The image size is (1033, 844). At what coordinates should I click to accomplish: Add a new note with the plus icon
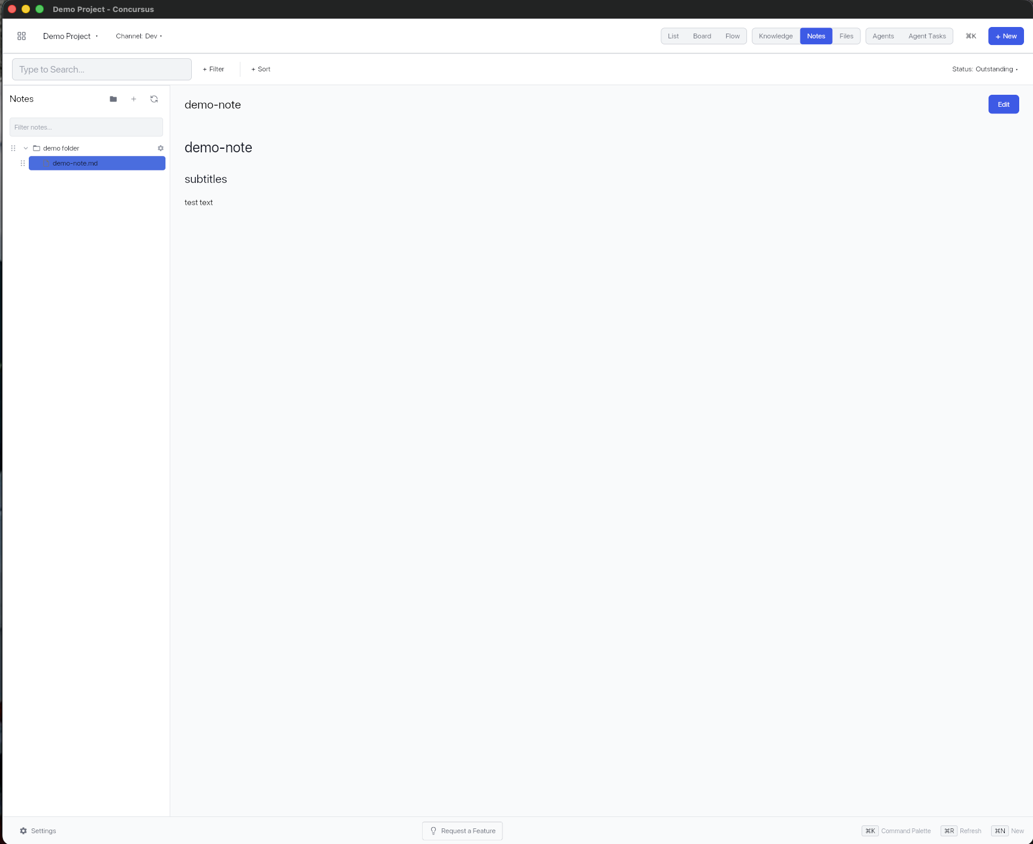(134, 99)
